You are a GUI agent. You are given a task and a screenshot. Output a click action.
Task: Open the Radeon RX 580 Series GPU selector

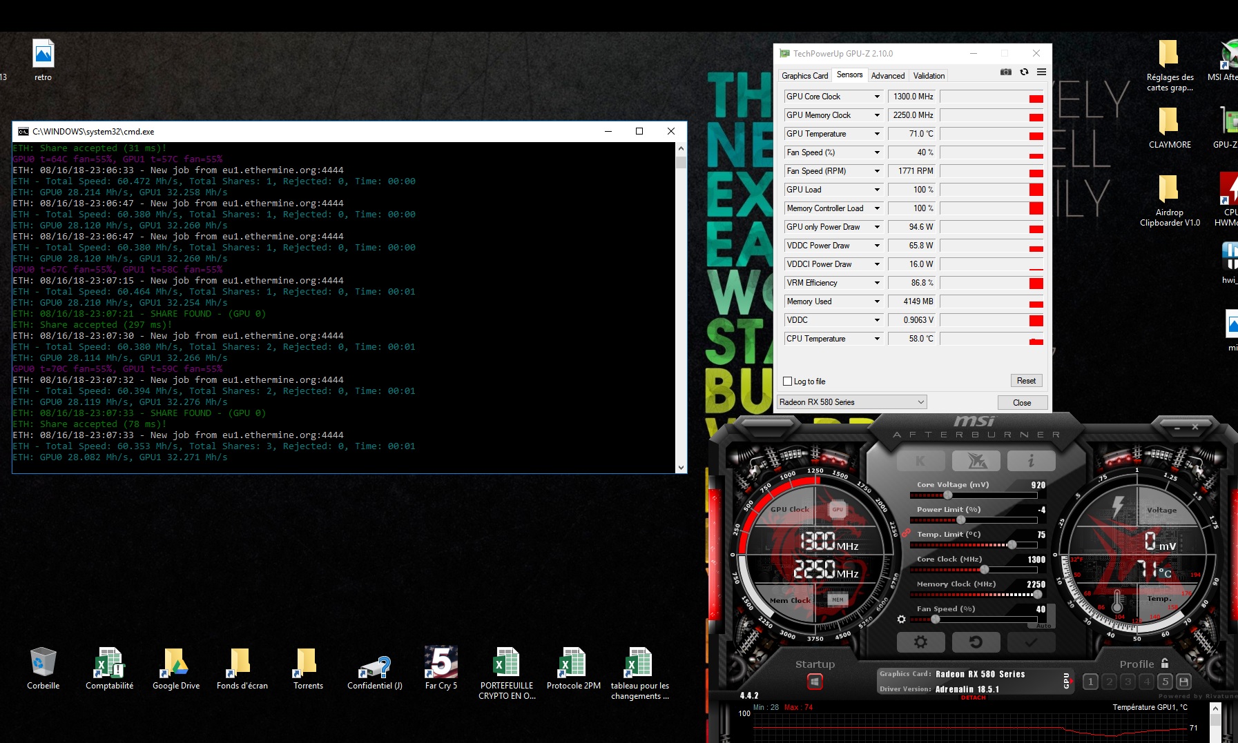pos(851,402)
